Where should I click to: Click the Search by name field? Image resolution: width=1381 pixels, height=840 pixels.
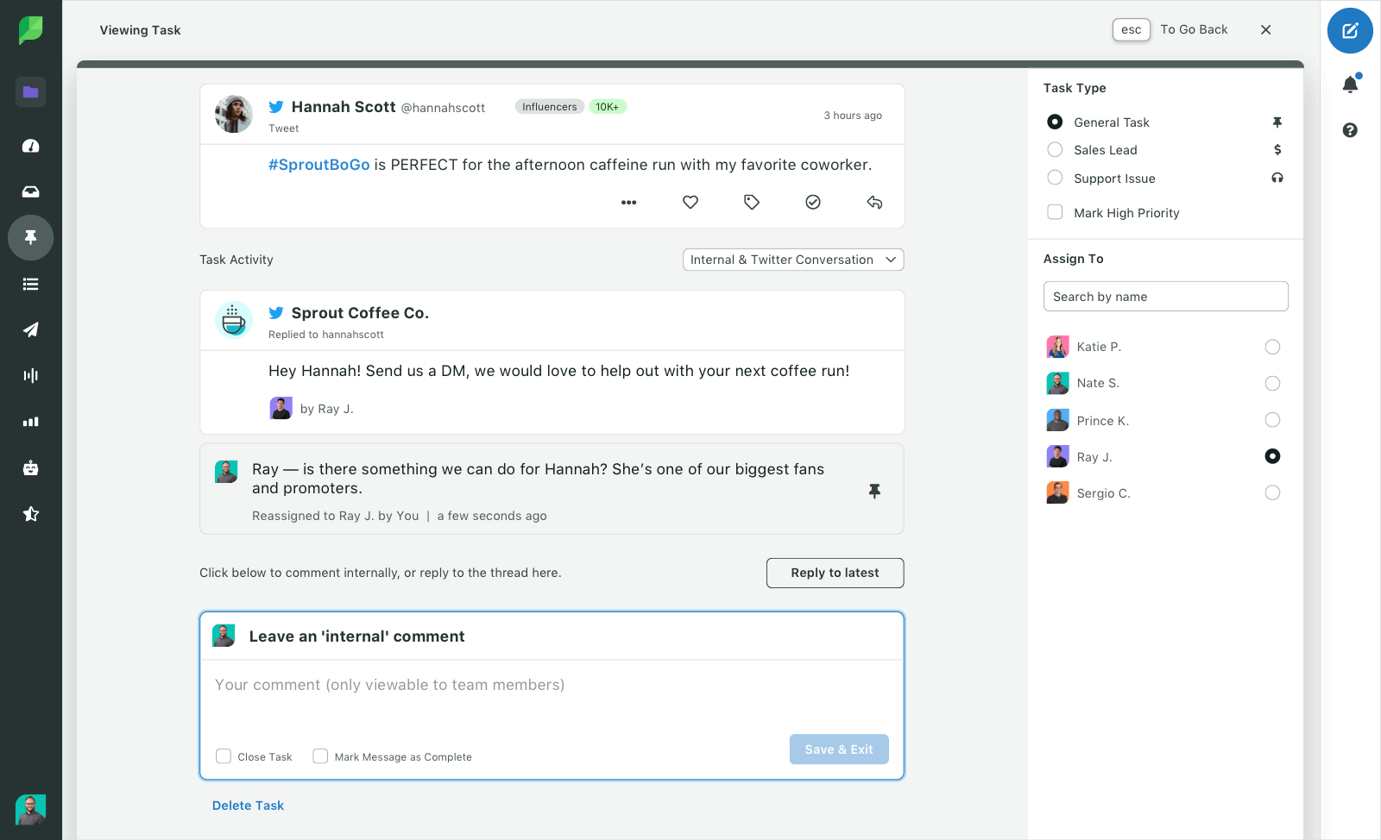[1165, 296]
